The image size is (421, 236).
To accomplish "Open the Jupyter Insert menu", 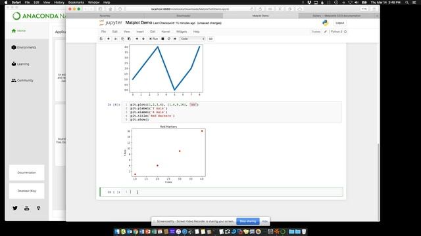I will click(x=140, y=31).
